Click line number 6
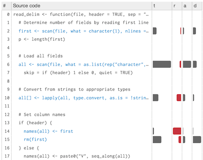 point(8,64)
